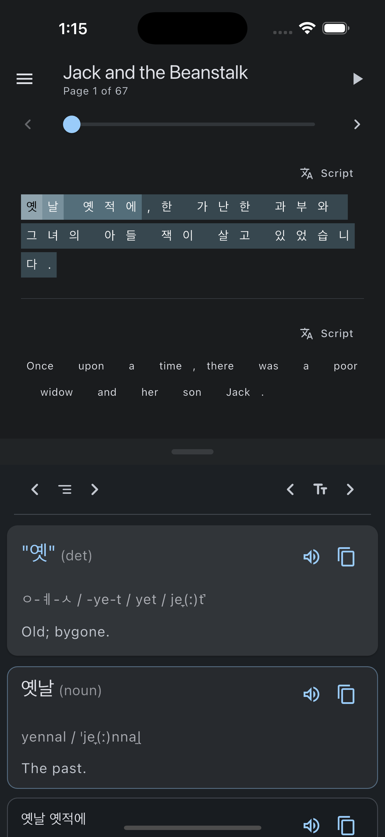Go to previous page using left chevron

pos(28,124)
